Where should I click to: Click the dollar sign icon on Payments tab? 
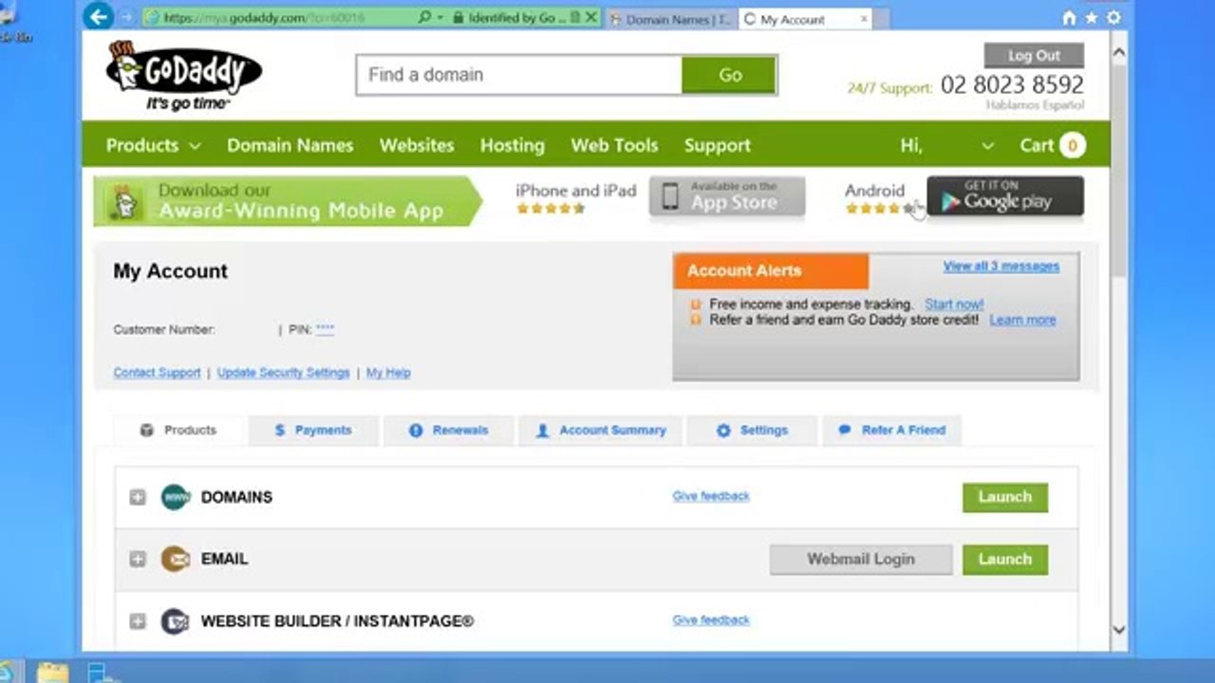pos(279,430)
